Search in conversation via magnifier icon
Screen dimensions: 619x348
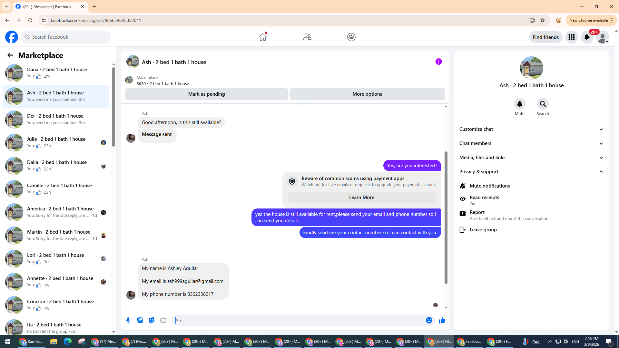tap(543, 104)
